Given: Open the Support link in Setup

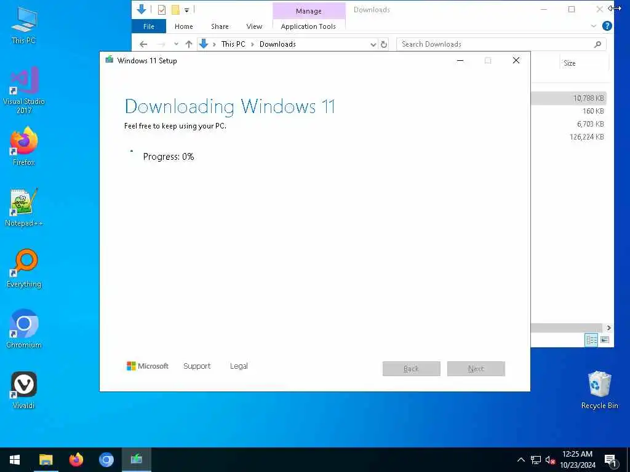Looking at the screenshot, I should (197, 366).
